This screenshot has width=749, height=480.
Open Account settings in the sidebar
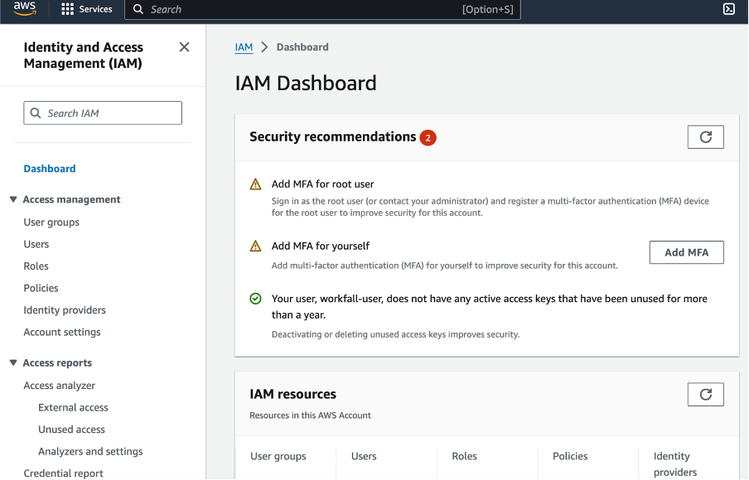point(62,332)
